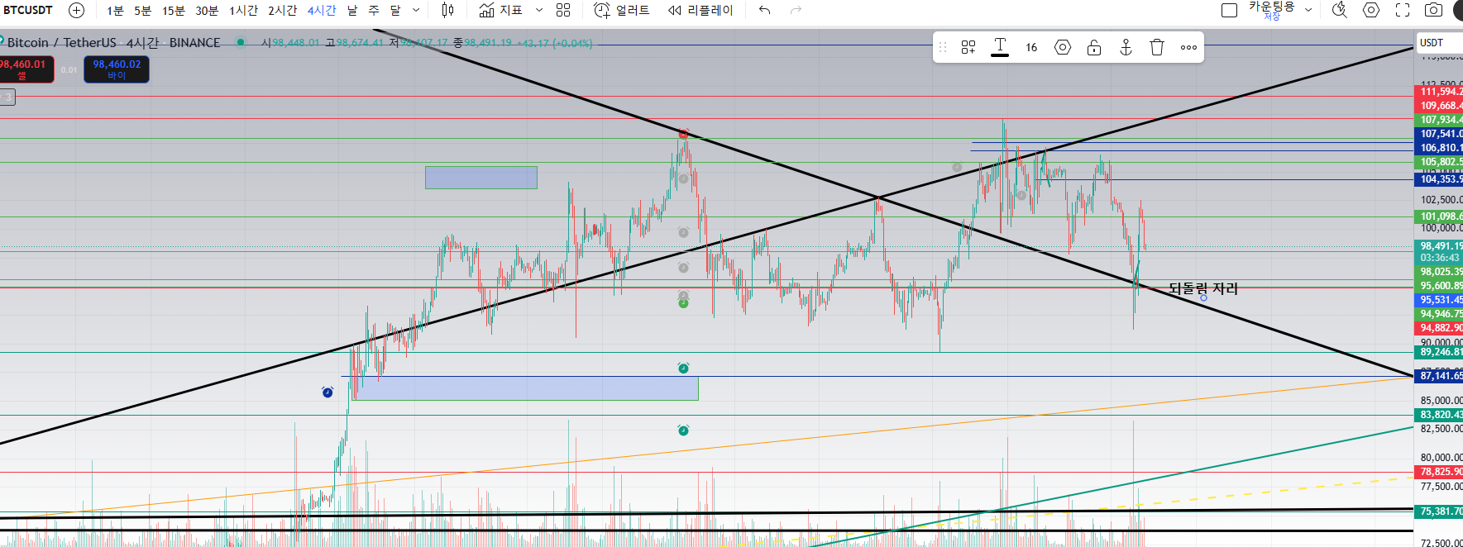Switch to the monthly 달 interval

tap(395, 10)
